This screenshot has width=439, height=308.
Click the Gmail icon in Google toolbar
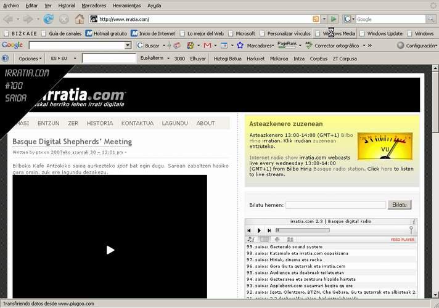click(207, 46)
